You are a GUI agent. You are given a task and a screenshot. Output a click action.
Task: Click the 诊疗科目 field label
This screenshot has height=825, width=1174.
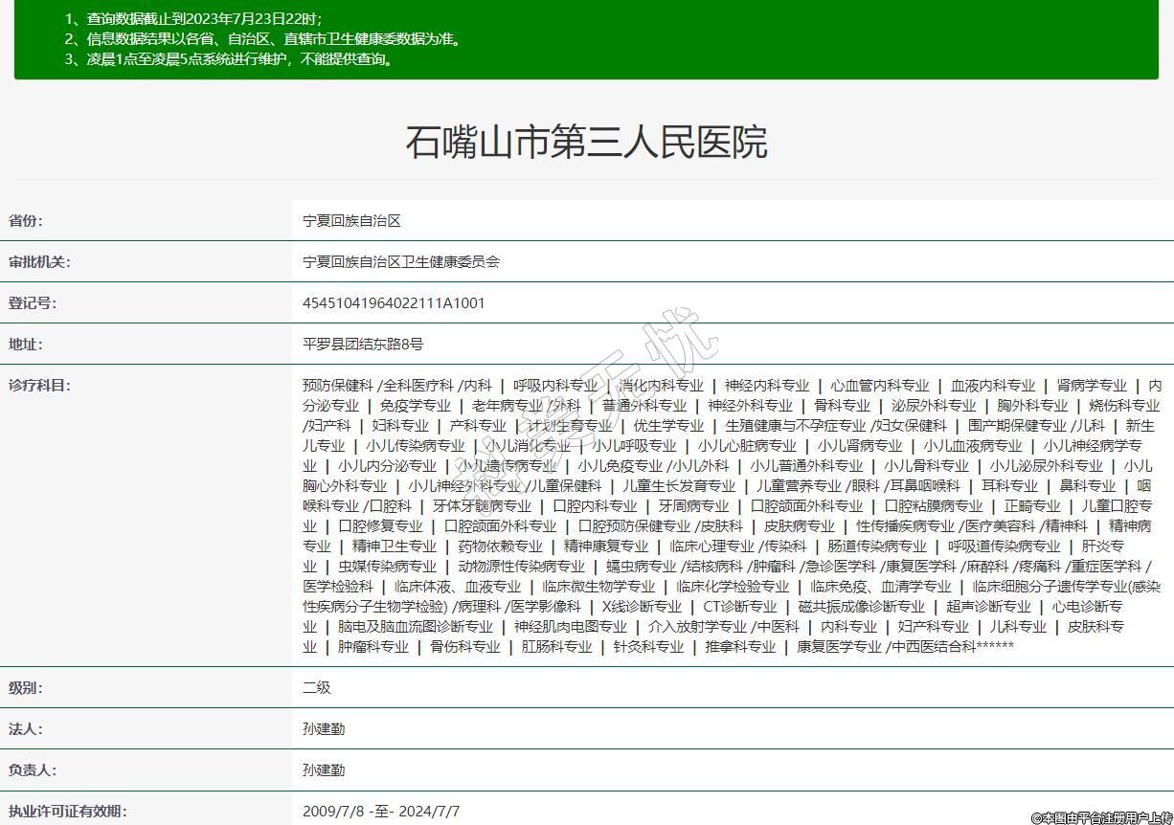coord(39,385)
